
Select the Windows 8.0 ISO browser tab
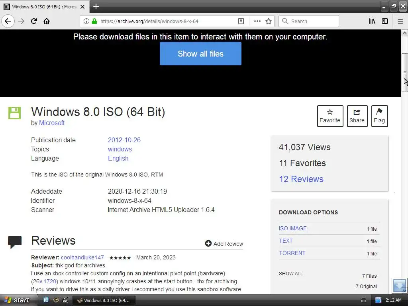[x=44, y=7]
